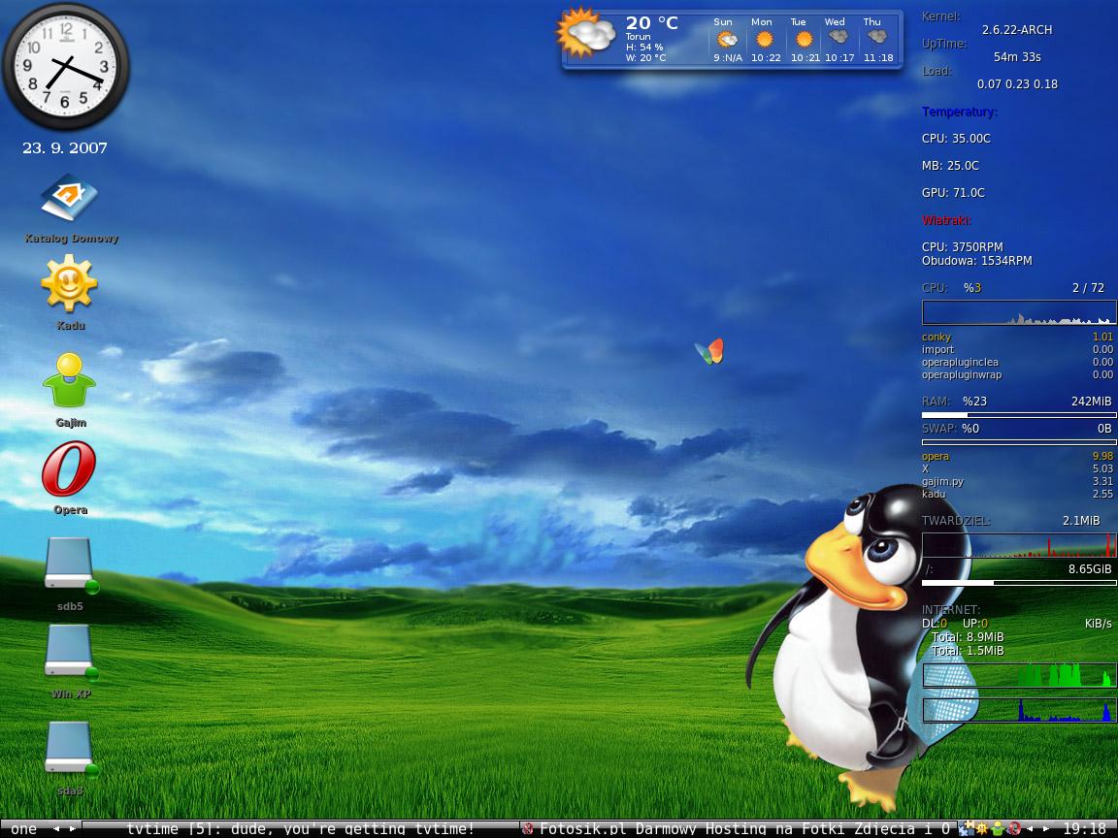Image resolution: width=1118 pixels, height=838 pixels.
Task: Click the Opera tray icon
Action: tap(1014, 828)
